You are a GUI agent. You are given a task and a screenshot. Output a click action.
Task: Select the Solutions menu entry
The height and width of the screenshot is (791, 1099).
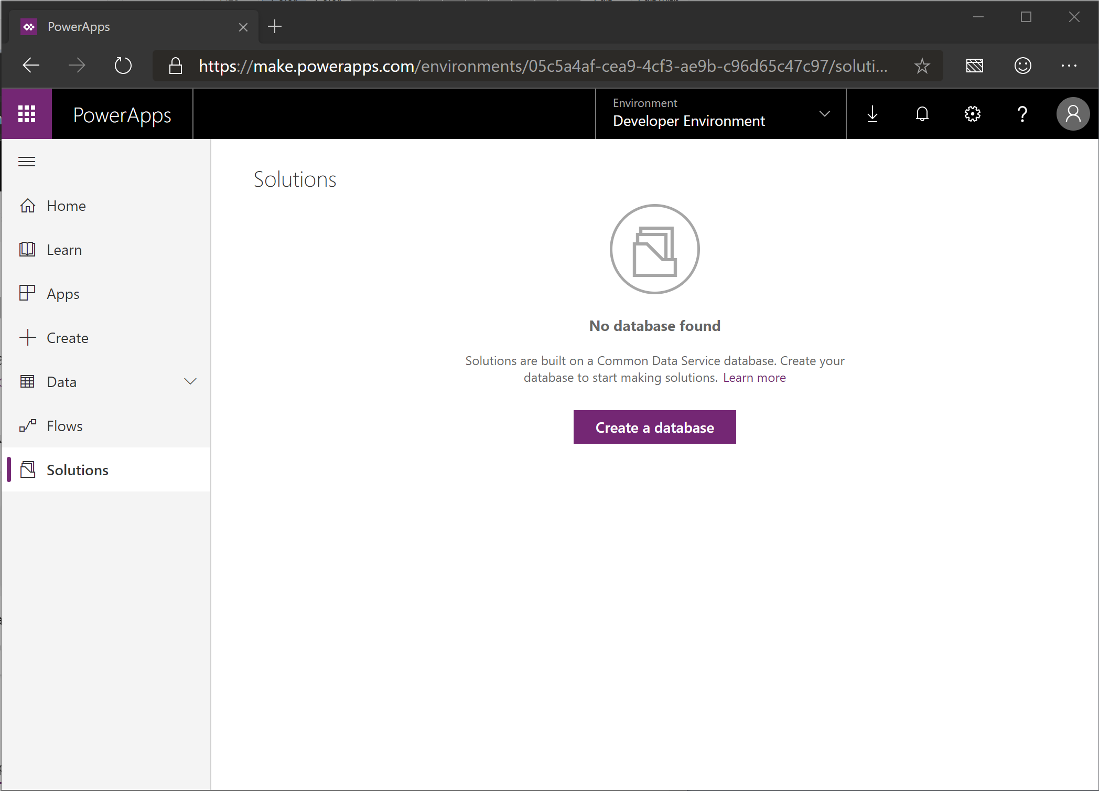[77, 469]
